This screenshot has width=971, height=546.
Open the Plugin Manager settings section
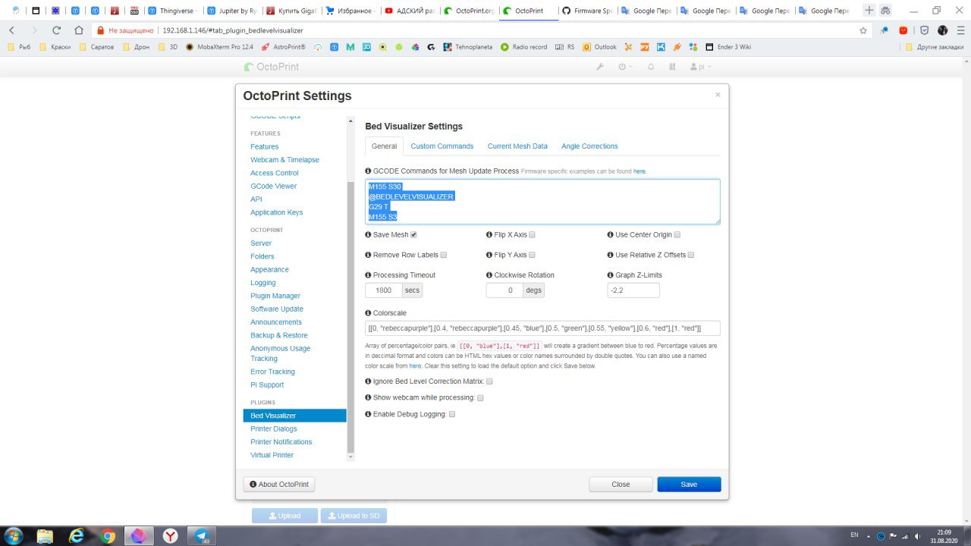(x=275, y=296)
